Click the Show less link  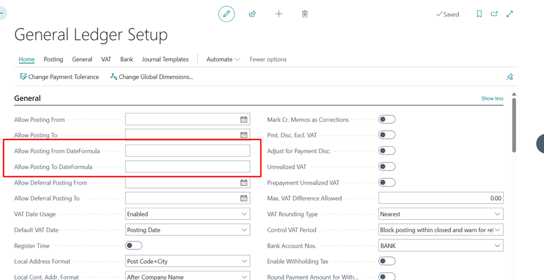pos(492,98)
